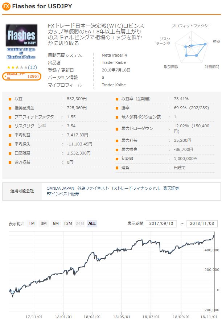Image resolution: width=222 pixels, height=321 pixels.
Task: Open Trader Kaibe profile link
Action: [114, 85]
